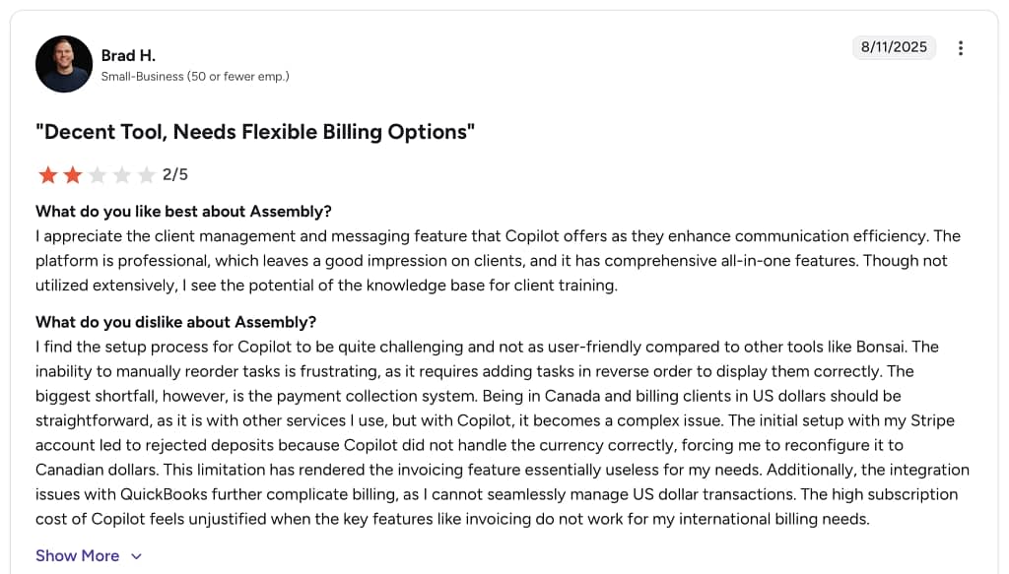
Task: Click the first orange rating star
Action: pyautogui.click(x=48, y=175)
